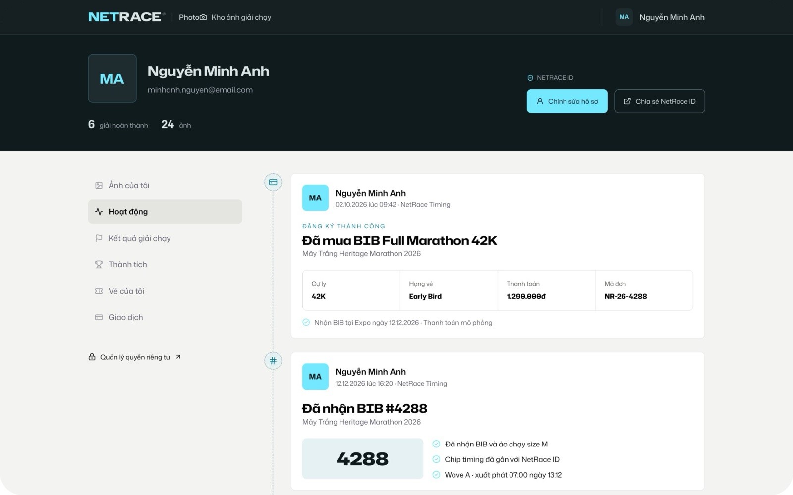Click the 1.290.000đ payment cell

click(546, 290)
